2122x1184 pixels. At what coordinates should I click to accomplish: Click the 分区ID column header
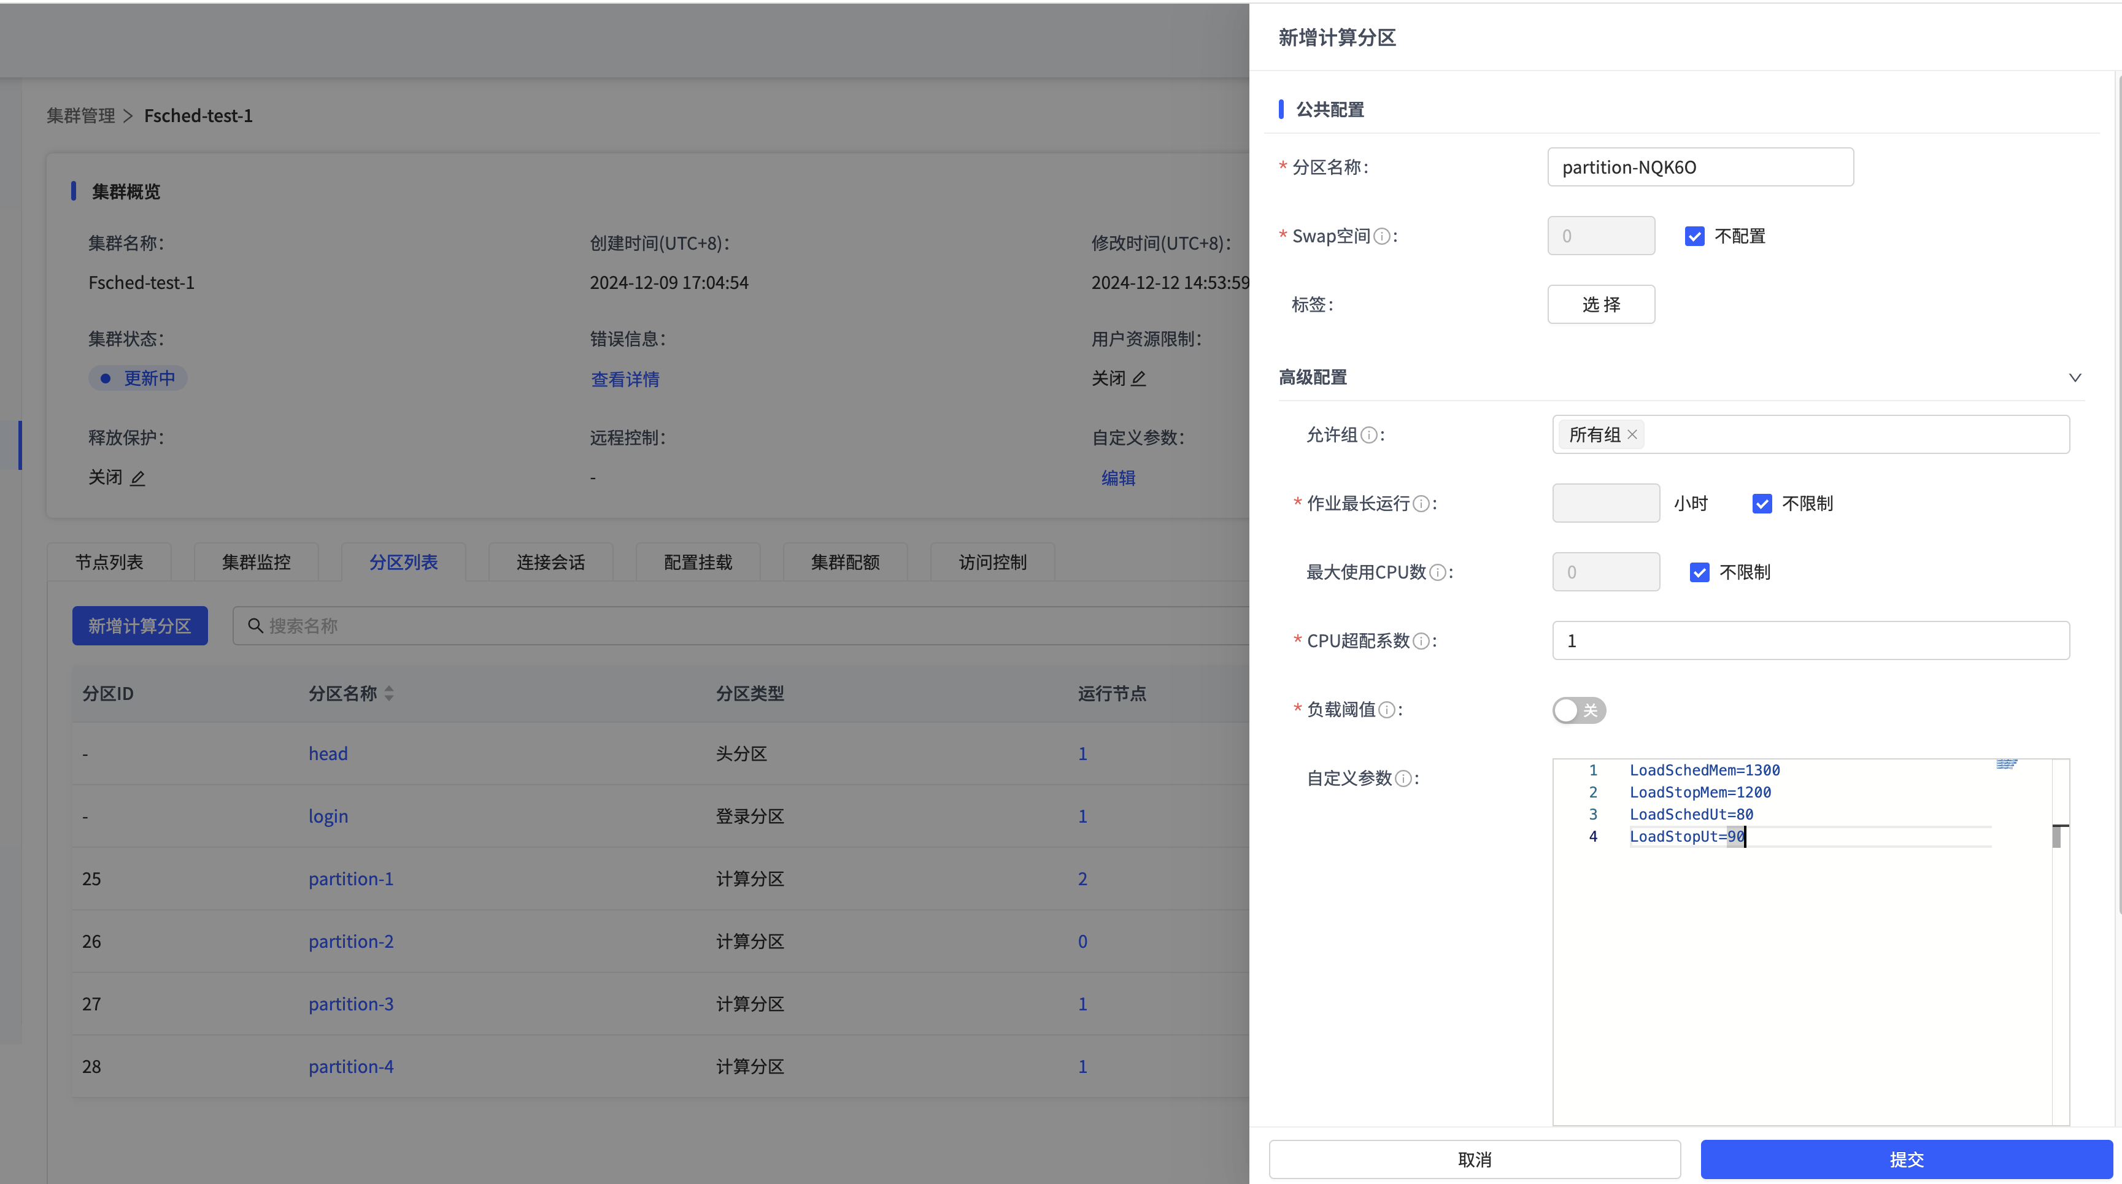[x=108, y=693]
